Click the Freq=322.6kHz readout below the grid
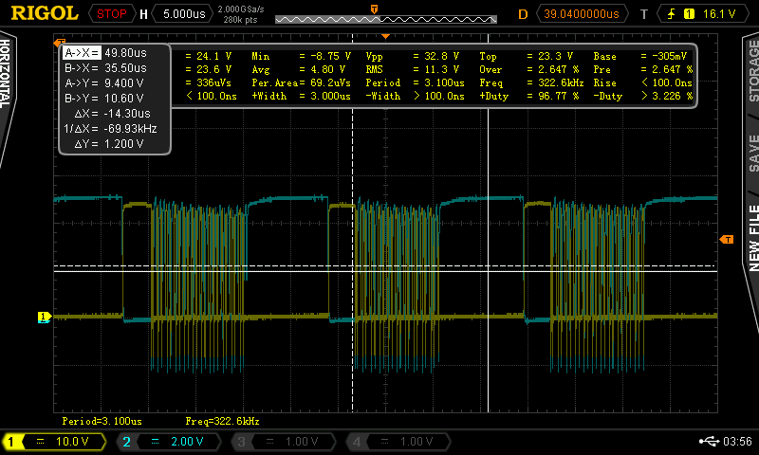 [x=222, y=421]
